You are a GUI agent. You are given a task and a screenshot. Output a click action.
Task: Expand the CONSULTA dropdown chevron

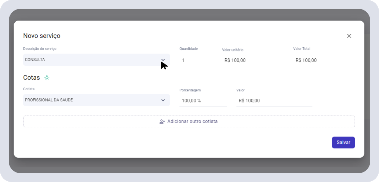pyautogui.click(x=163, y=60)
